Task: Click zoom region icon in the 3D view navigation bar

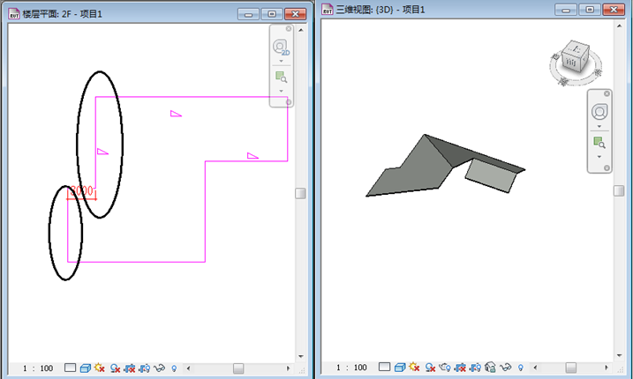Action: (x=599, y=142)
